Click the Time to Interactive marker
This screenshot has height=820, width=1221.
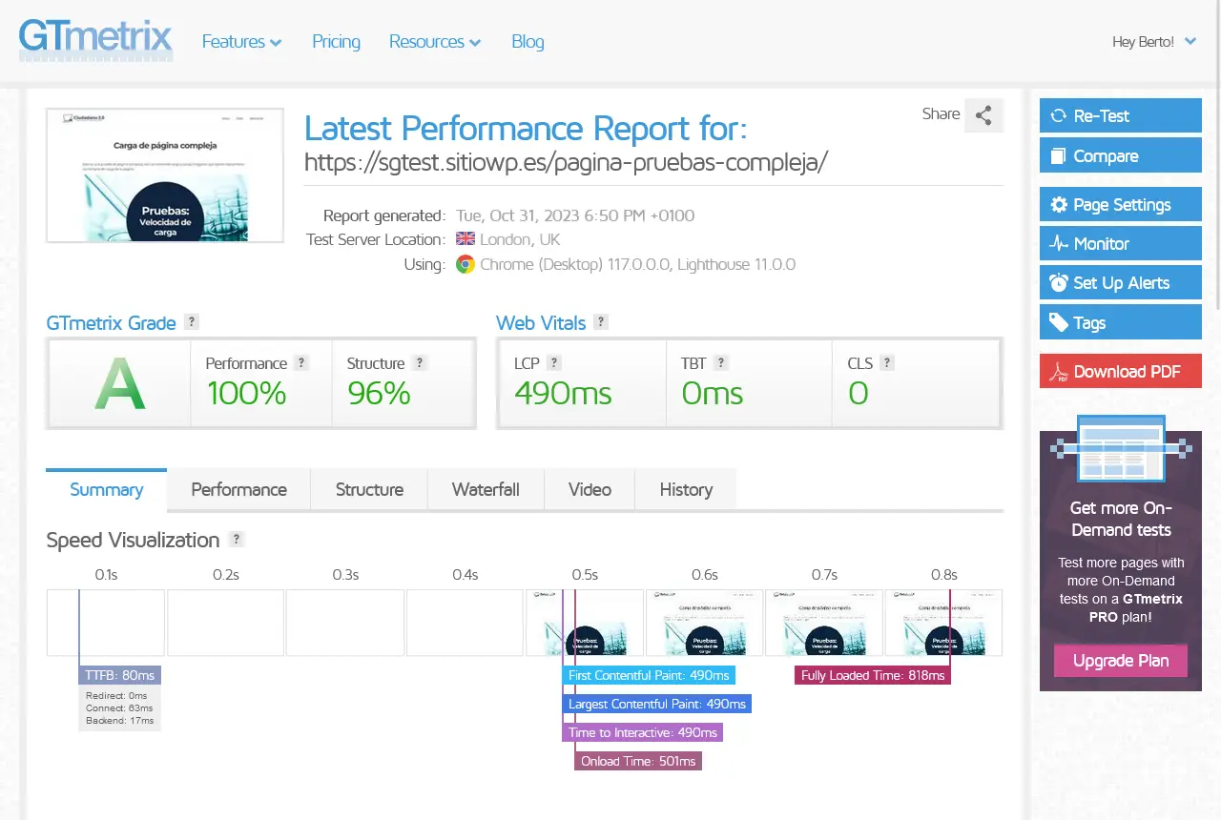pyautogui.click(x=643, y=732)
